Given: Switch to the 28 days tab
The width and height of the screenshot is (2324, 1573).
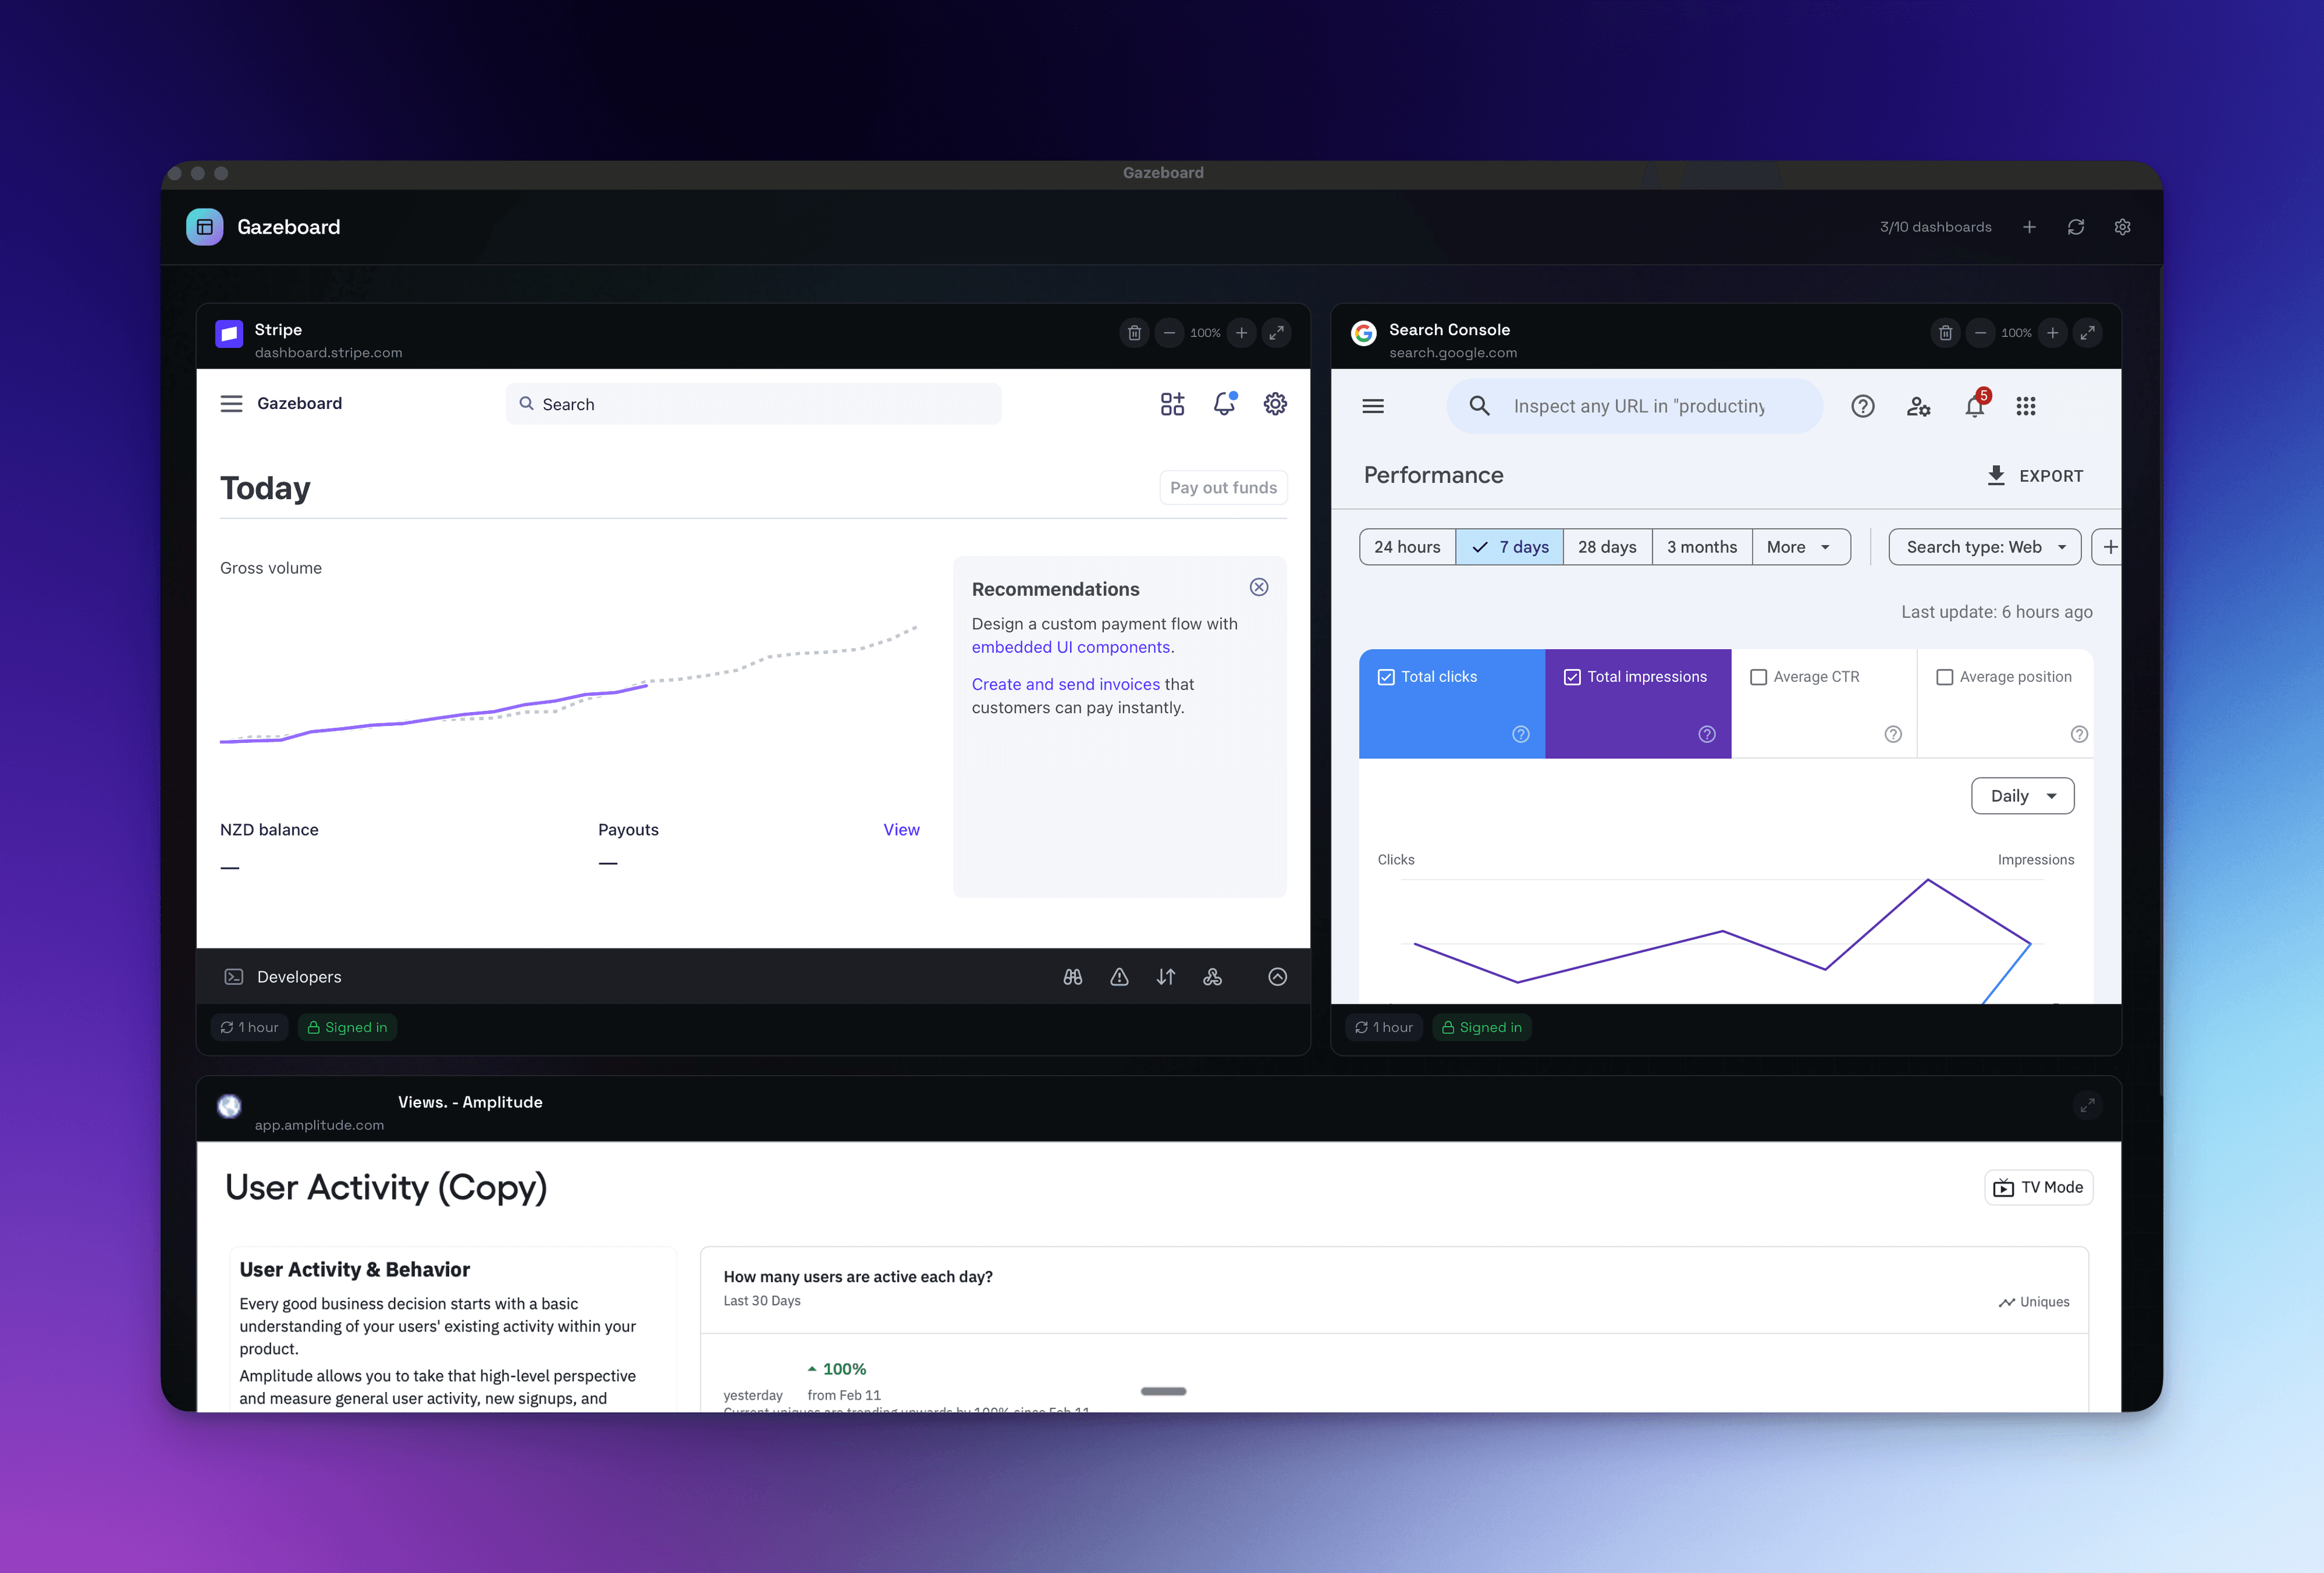Looking at the screenshot, I should pos(1606,547).
